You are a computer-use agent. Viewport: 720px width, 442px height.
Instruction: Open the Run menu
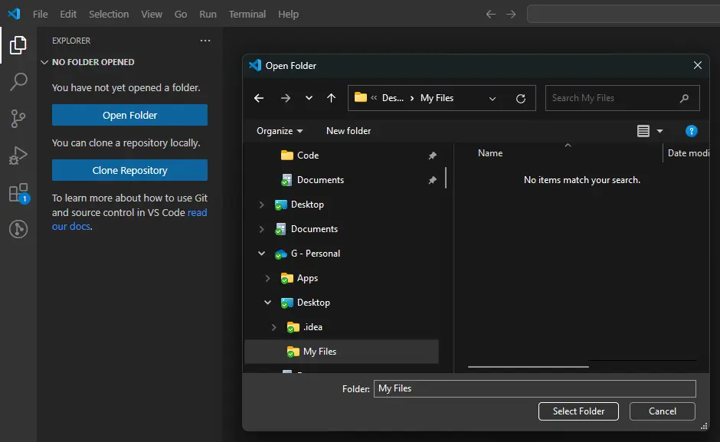tap(208, 15)
